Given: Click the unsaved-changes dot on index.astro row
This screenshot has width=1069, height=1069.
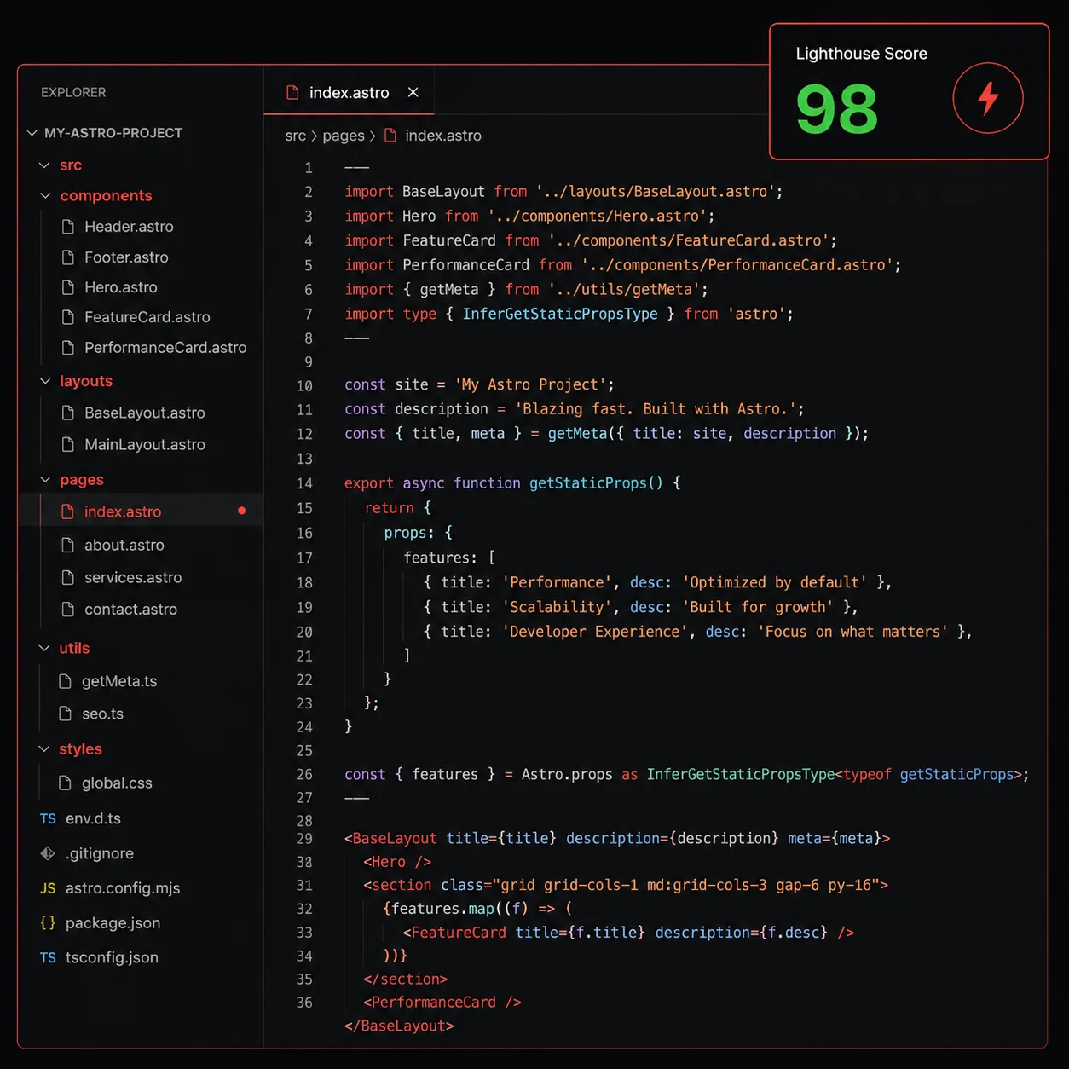Looking at the screenshot, I should point(242,511).
